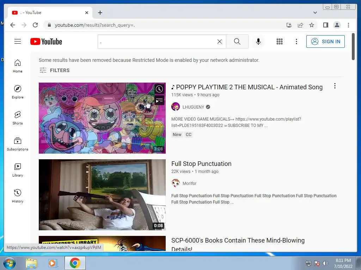The image size is (361, 270).
Task: Start voice search with the microphone
Action: [x=258, y=41]
